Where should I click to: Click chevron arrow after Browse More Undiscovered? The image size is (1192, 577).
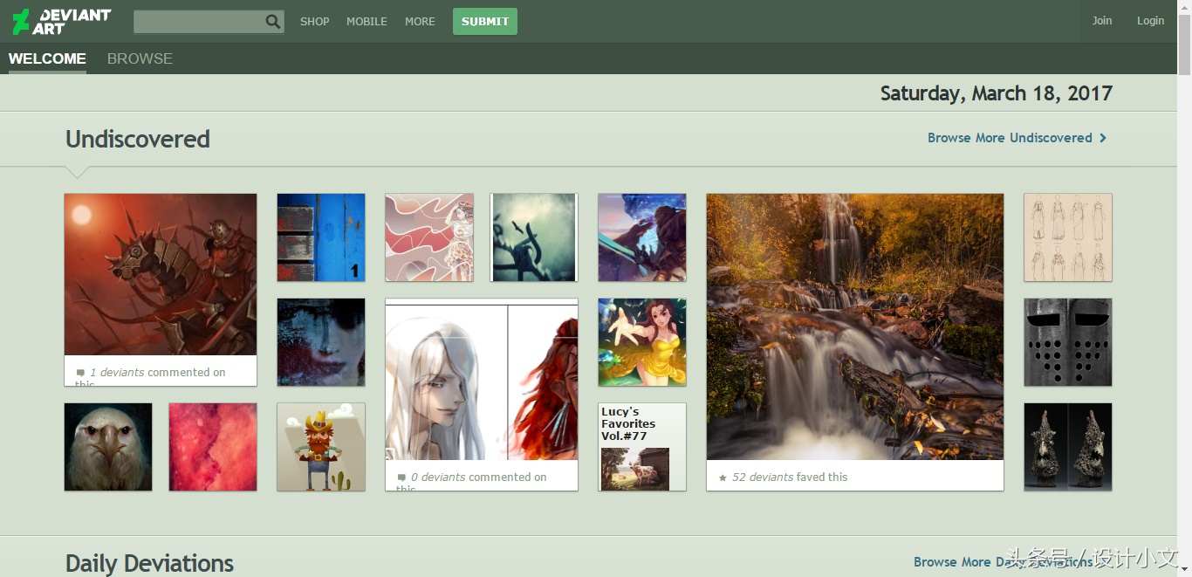pos(1103,138)
